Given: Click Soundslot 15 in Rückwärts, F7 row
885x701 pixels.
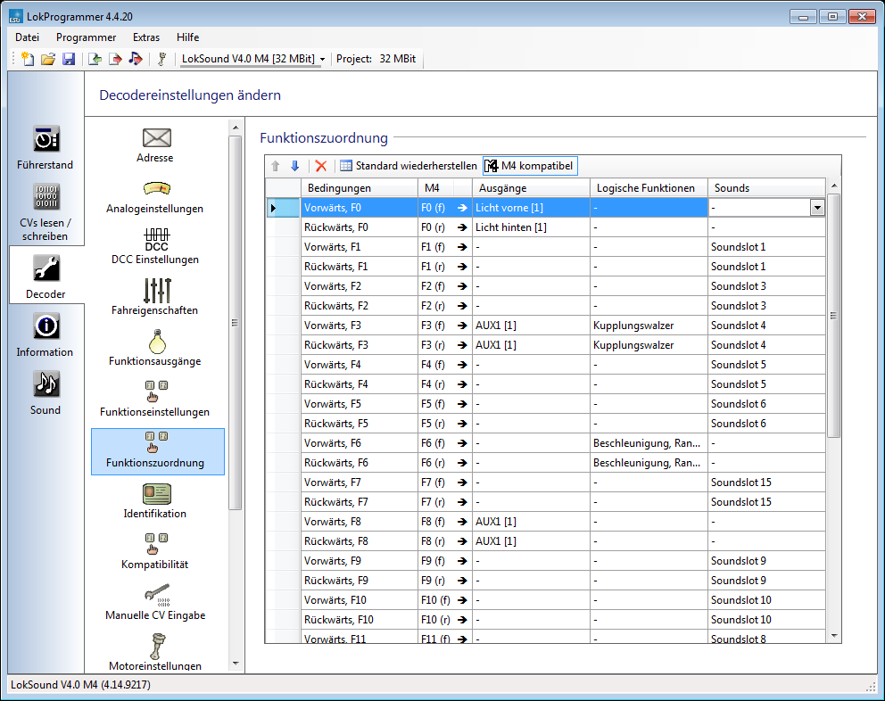Looking at the screenshot, I should tap(766, 502).
